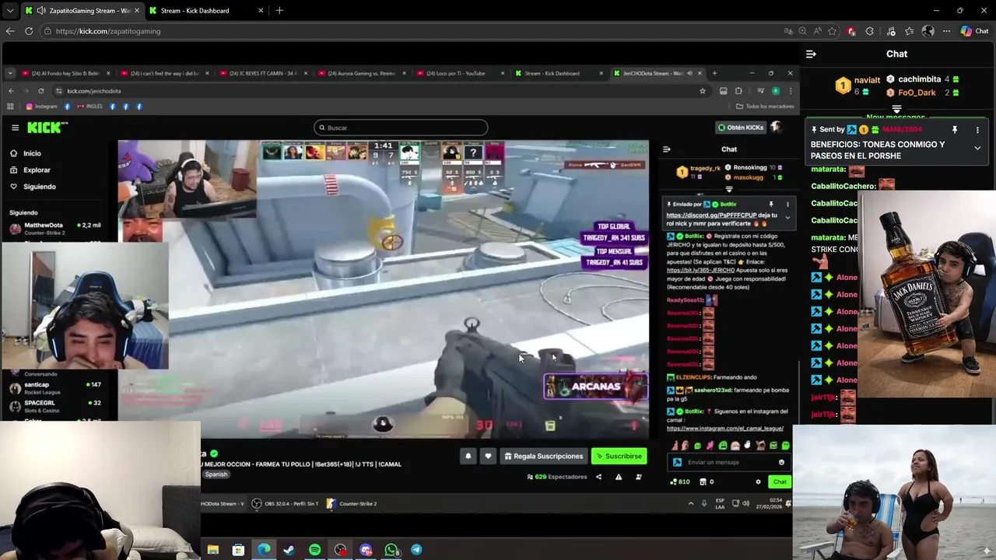Open WhatsApp from taskbar
Screen dimensions: 996x560
pos(391,550)
